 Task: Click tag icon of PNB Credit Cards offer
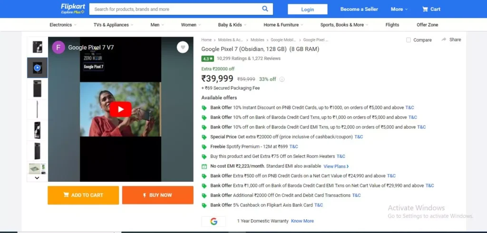(x=204, y=108)
